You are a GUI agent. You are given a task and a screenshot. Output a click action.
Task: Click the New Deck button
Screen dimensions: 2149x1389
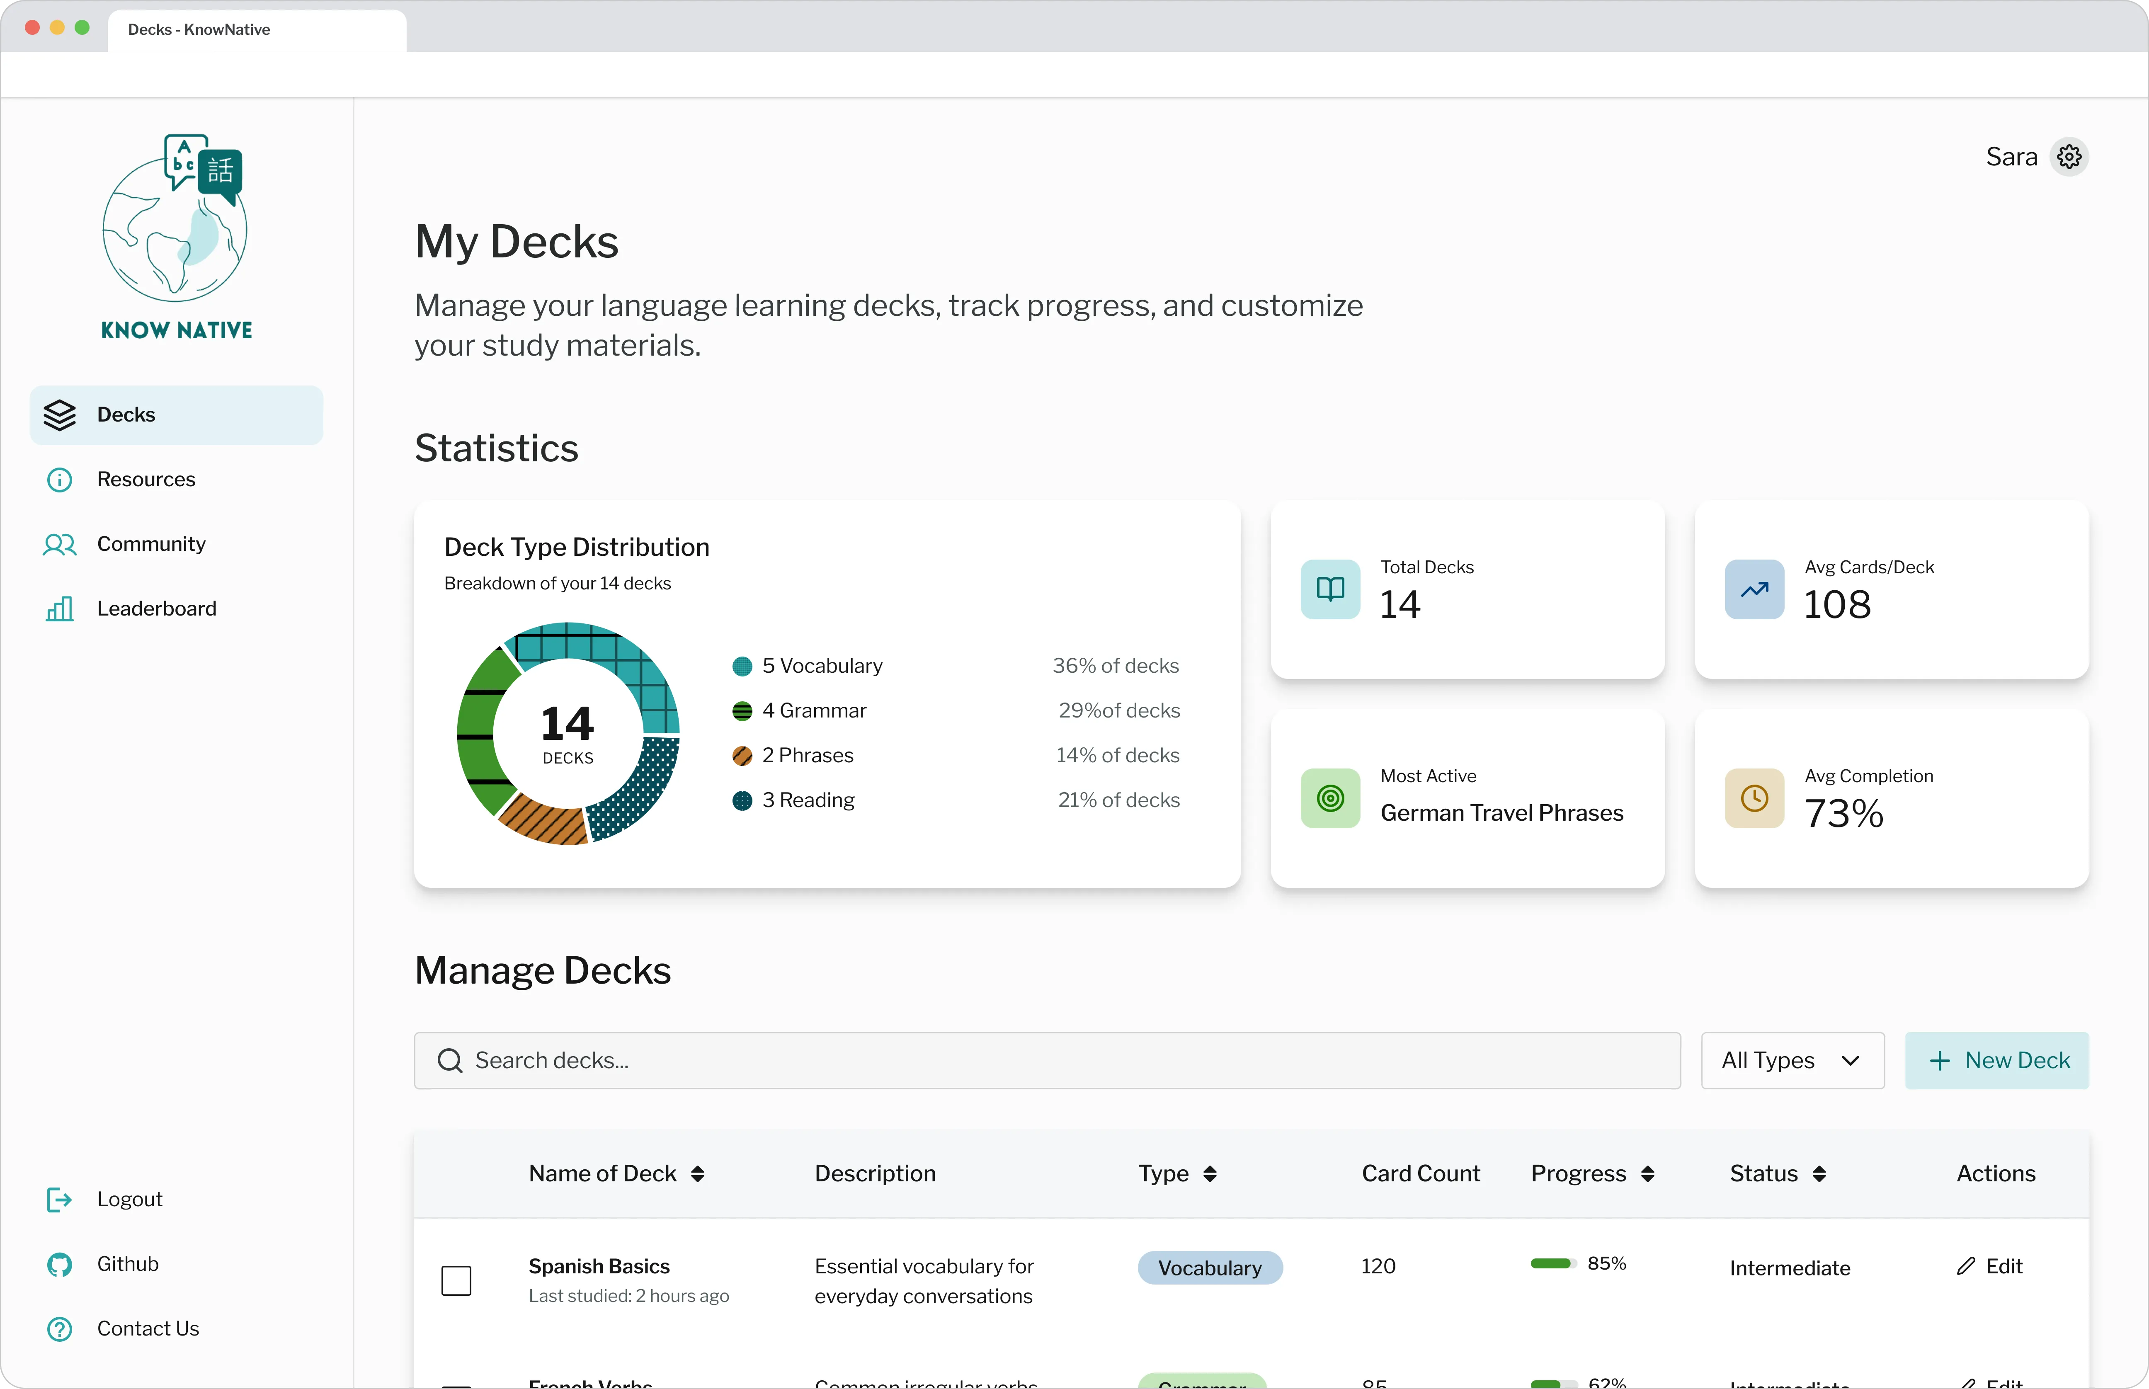coord(1996,1061)
